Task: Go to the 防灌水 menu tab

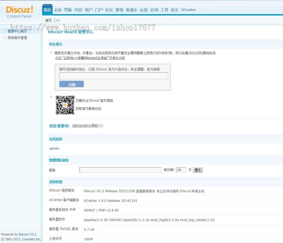Action: [x=131, y=10]
